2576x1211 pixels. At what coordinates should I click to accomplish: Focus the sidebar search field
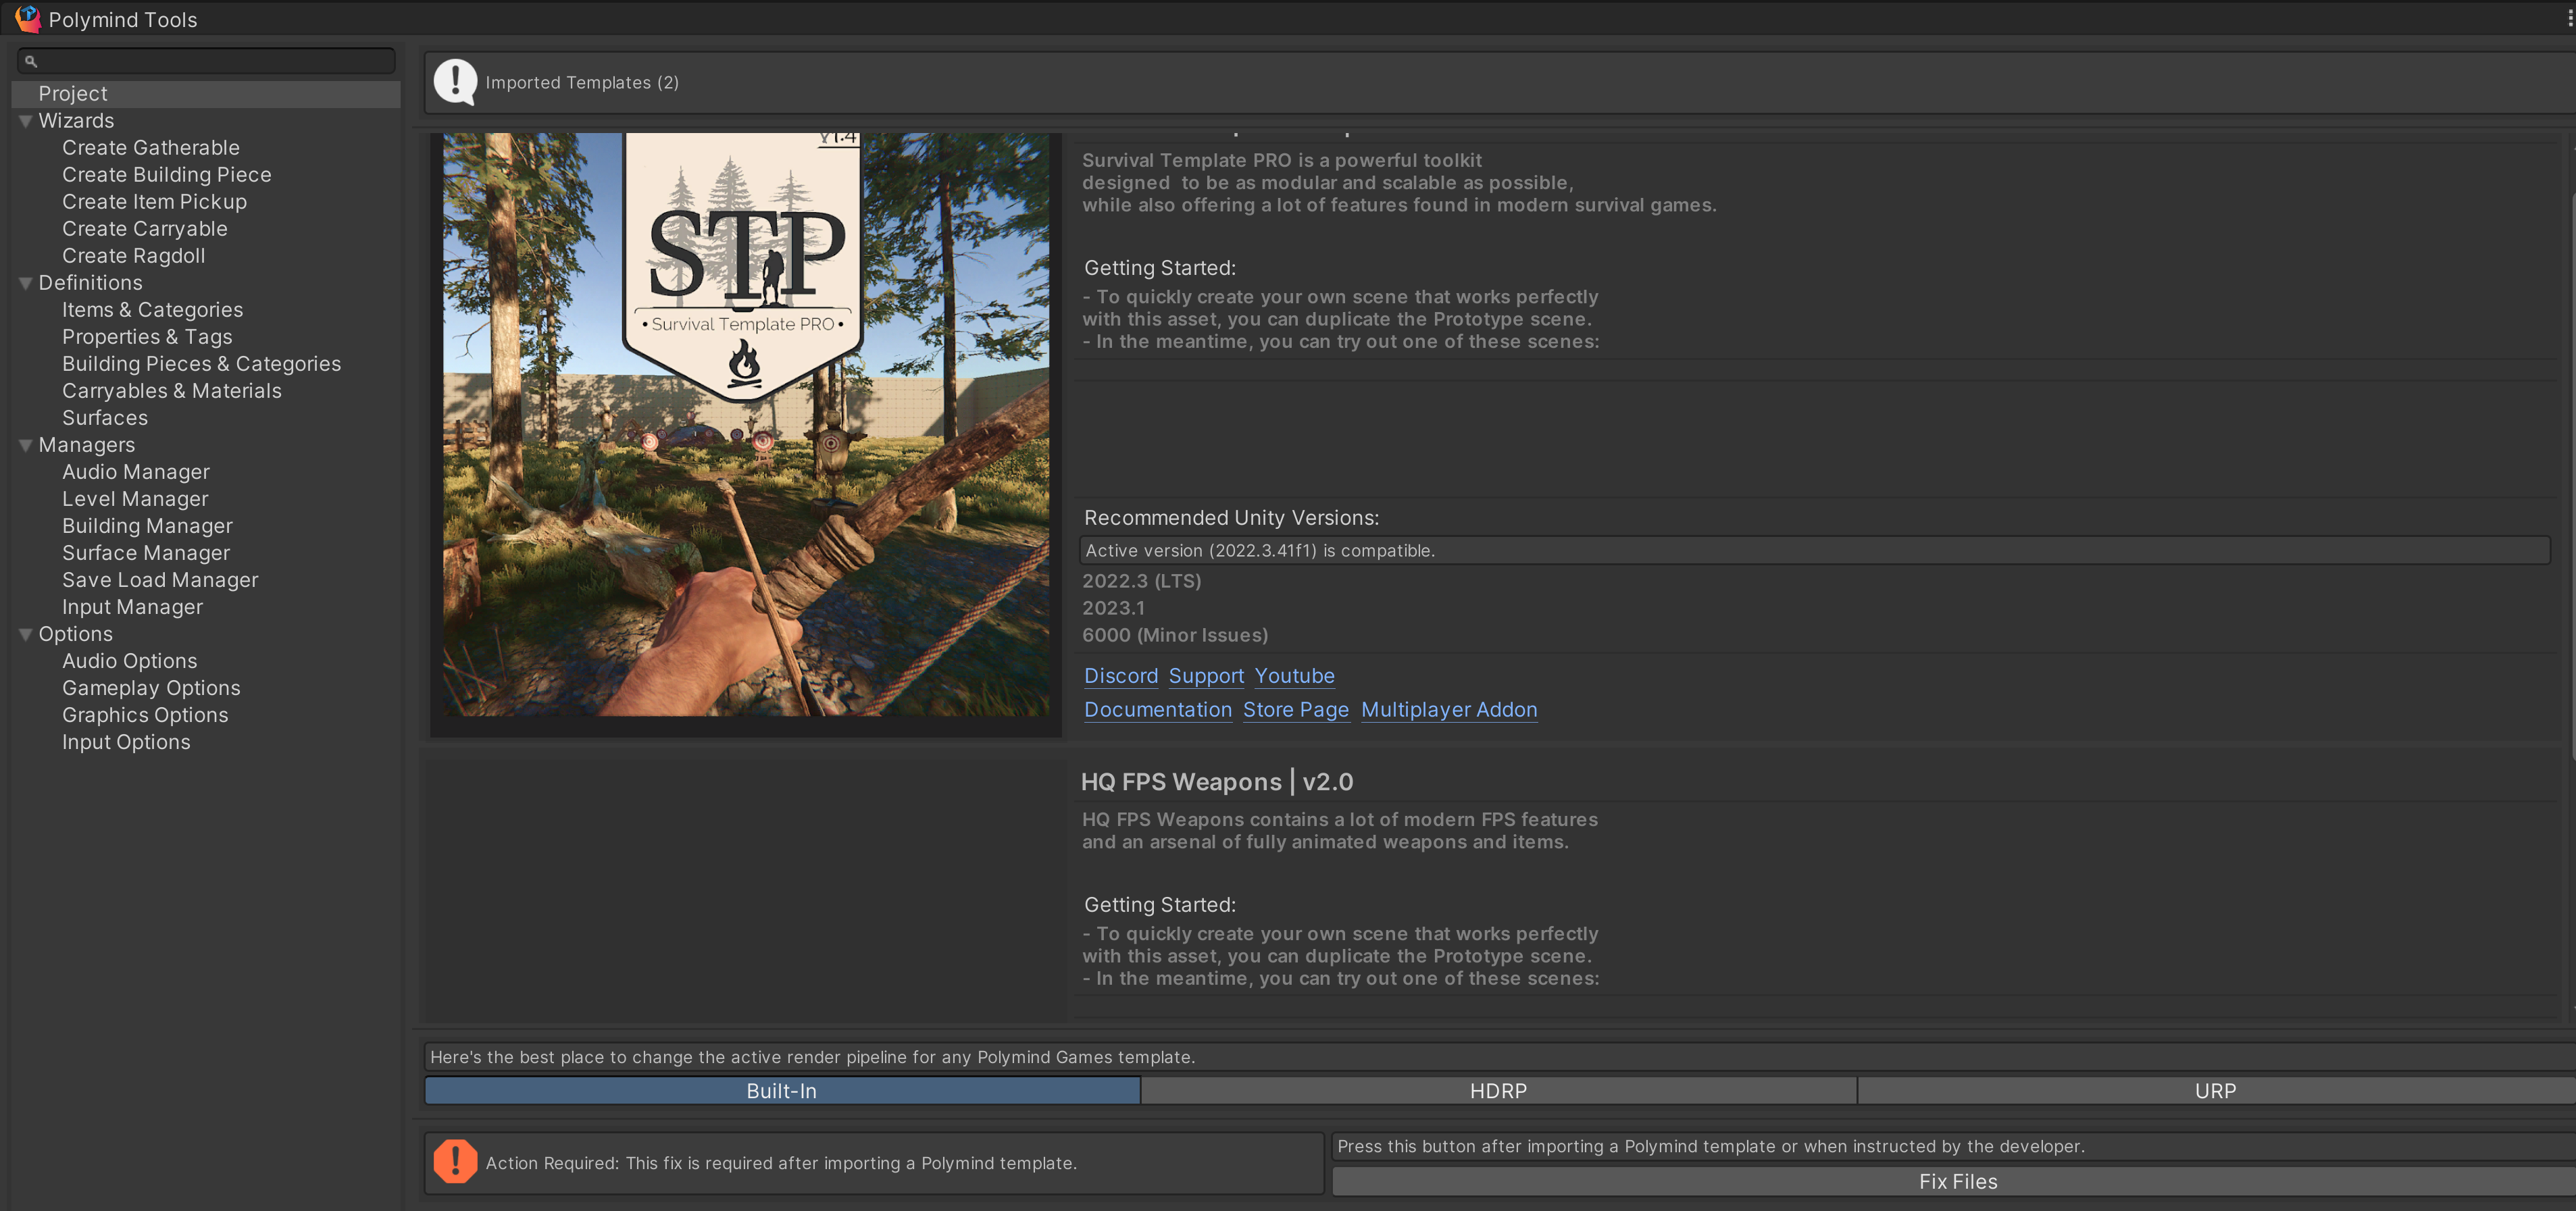coord(215,62)
